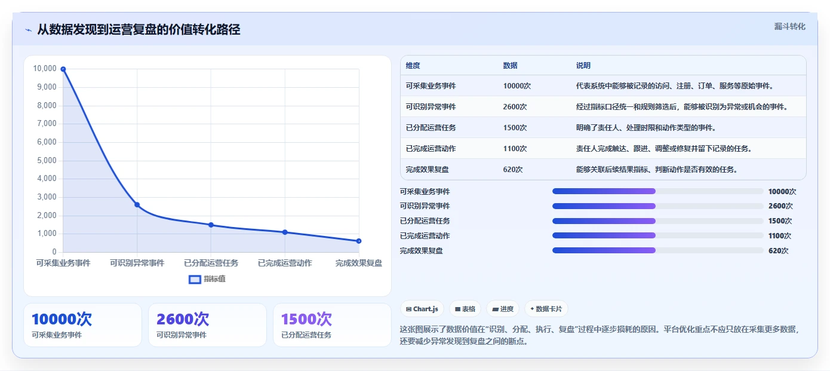This screenshot has width=830, height=371.
Task: Click the progress bar for 完成效果复盘
Action: [658, 250]
